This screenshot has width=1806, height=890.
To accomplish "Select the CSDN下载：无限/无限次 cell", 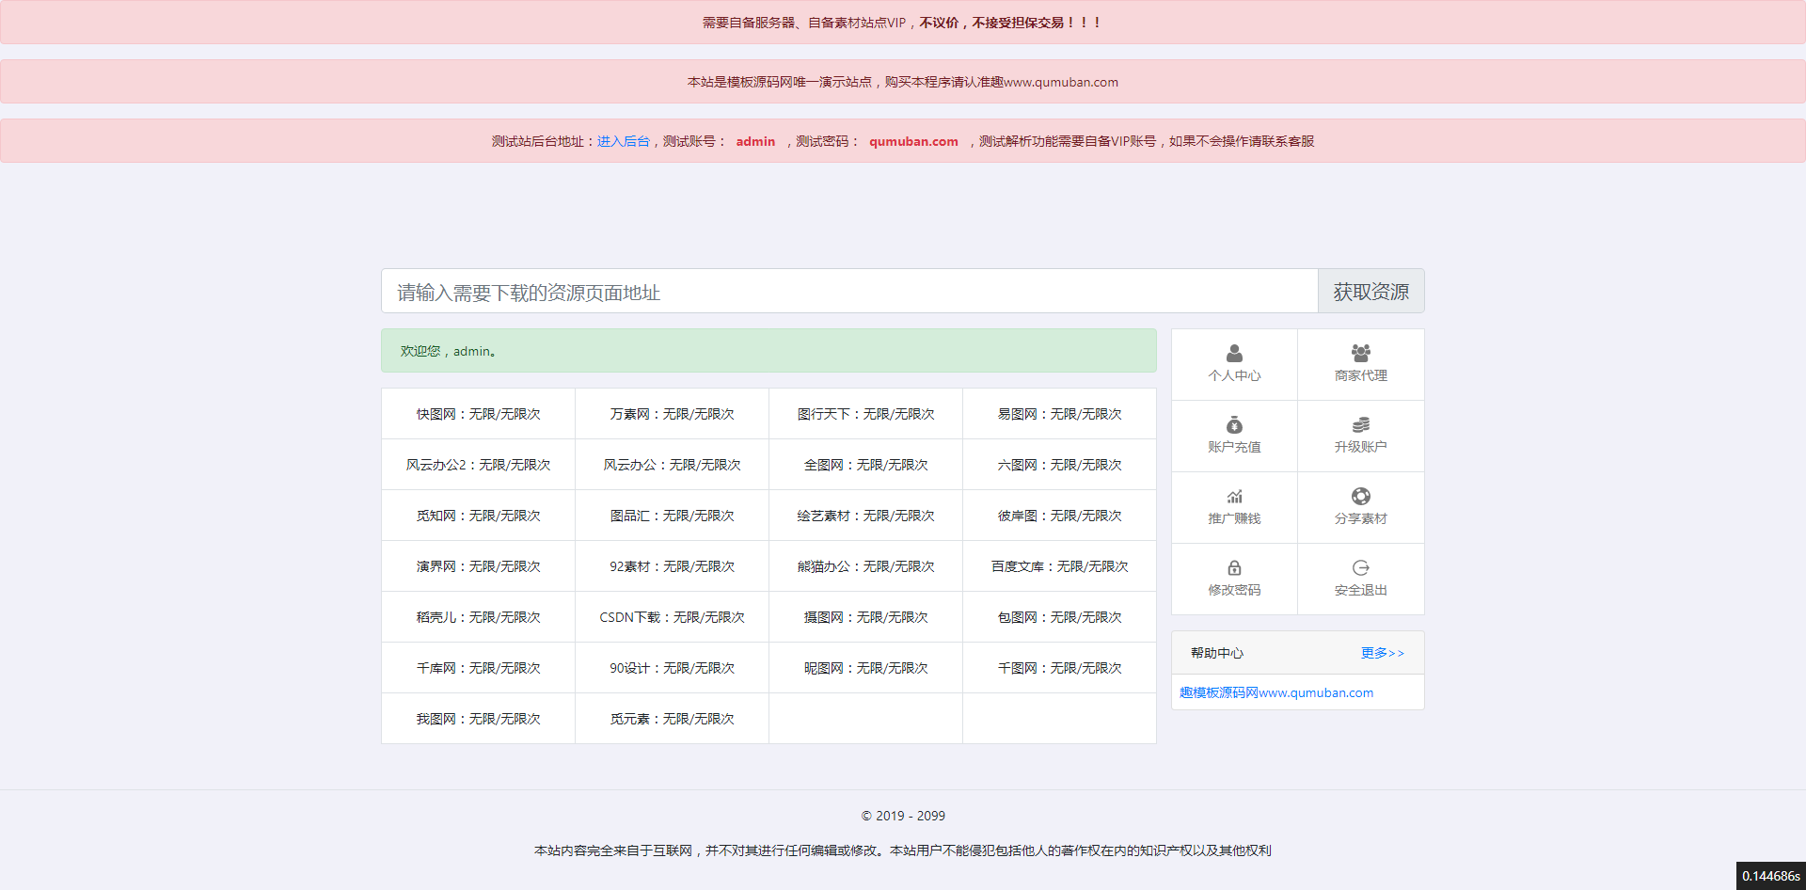I will pos(672,617).
